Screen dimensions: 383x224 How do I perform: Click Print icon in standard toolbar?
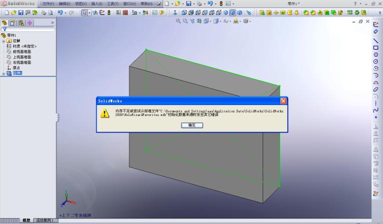pyautogui.click(x=43, y=12)
